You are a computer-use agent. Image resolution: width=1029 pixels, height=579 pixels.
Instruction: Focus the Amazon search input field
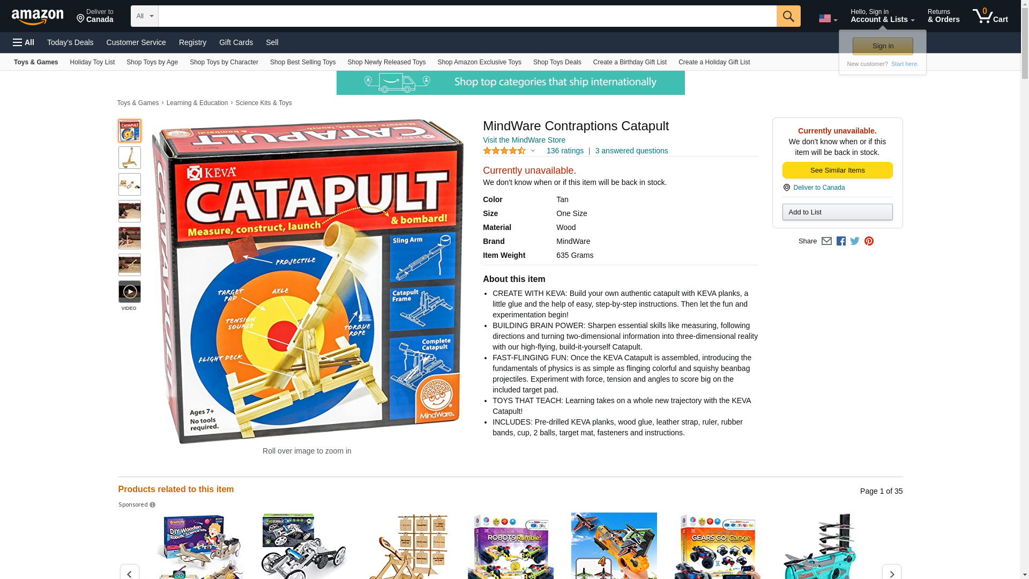tap(467, 16)
